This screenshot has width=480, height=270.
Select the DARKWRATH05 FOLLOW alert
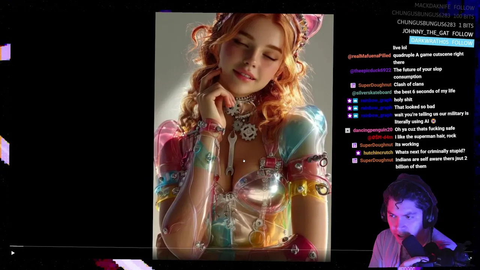442,42
